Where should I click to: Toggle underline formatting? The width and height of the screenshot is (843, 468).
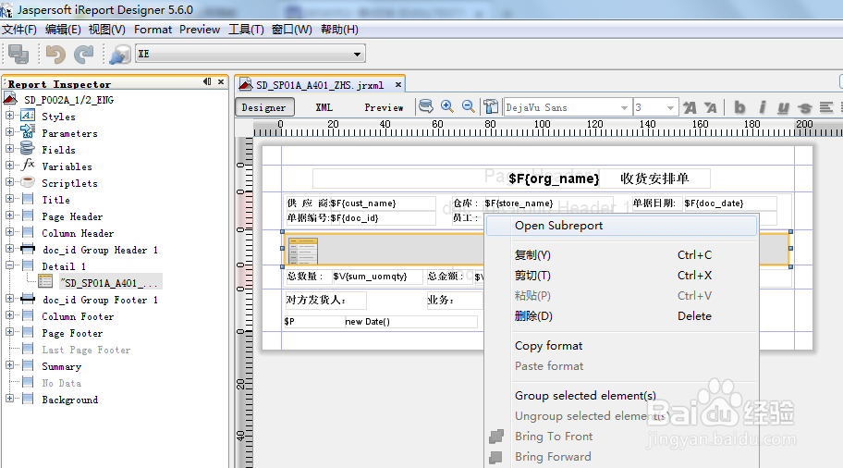[783, 107]
